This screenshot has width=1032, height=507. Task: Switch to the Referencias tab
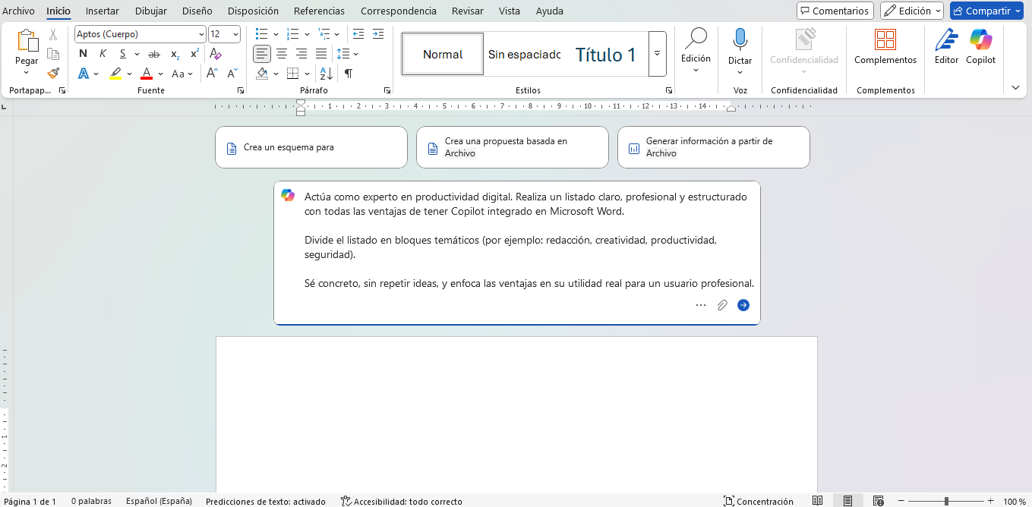click(x=319, y=11)
